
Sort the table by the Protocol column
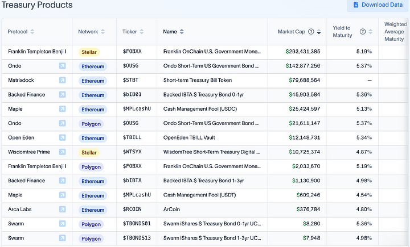(x=32, y=32)
